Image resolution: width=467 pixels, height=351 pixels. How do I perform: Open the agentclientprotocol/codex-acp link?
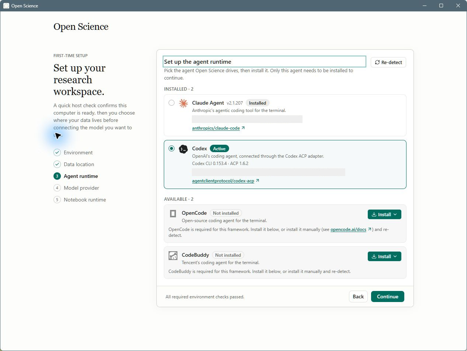coord(223,181)
